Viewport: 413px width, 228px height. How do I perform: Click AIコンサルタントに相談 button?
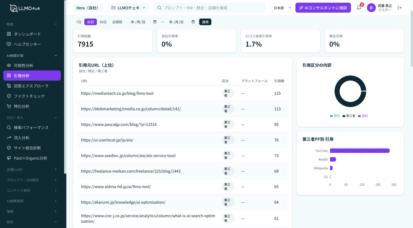(x=323, y=8)
